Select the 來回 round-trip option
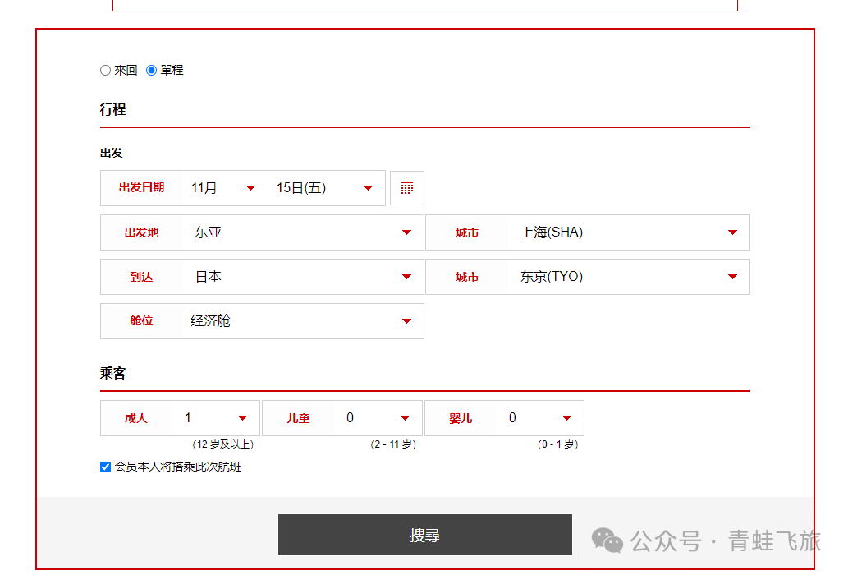The image size is (848, 575). (x=105, y=70)
